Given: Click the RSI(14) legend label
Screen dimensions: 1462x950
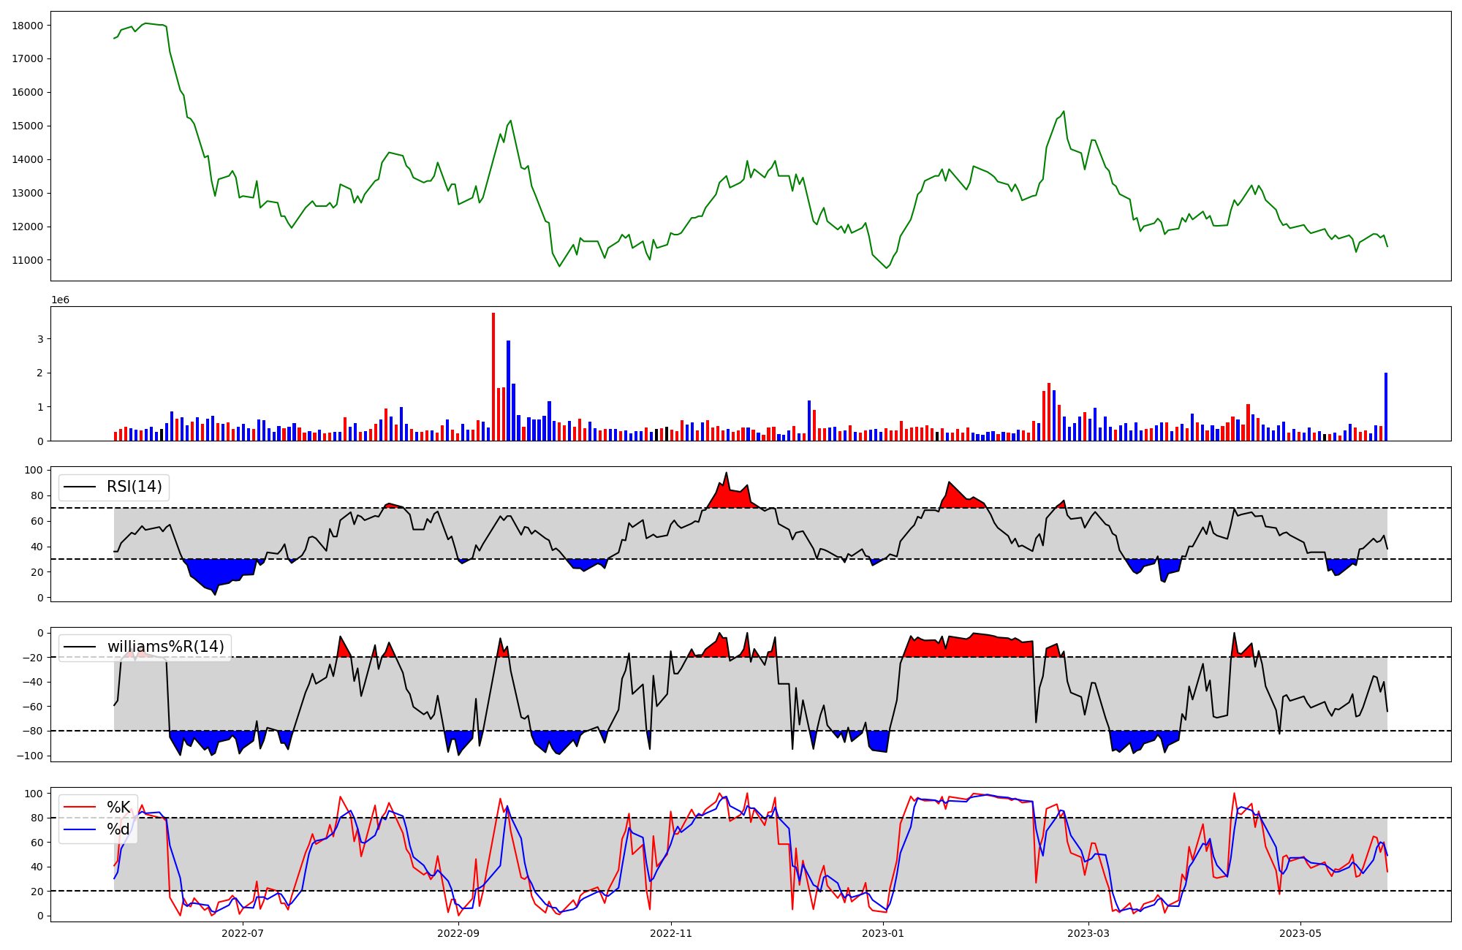Looking at the screenshot, I should (134, 487).
